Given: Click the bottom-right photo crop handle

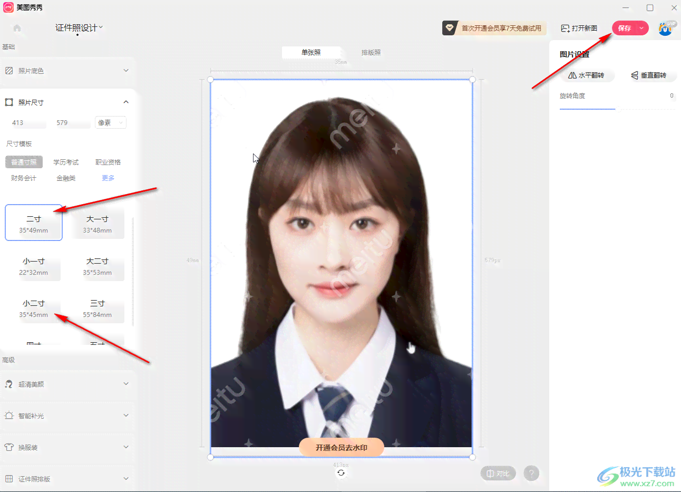Looking at the screenshot, I should [473, 457].
